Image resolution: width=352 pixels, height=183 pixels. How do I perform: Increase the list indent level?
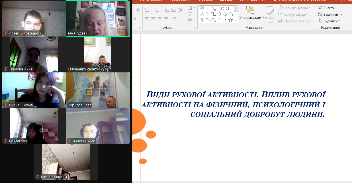(x=173, y=10)
